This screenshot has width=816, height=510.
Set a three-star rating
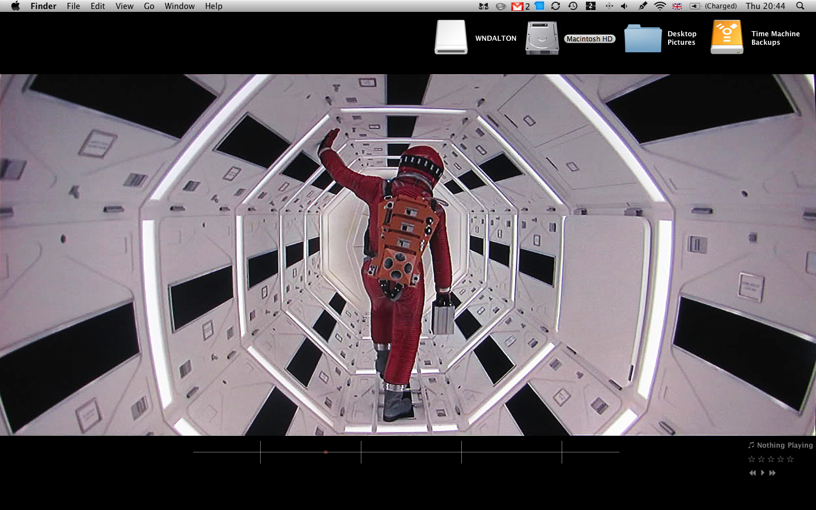pos(771,459)
